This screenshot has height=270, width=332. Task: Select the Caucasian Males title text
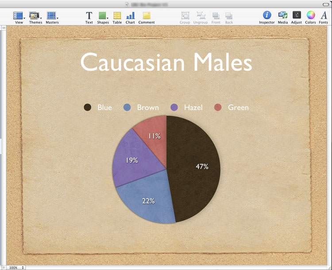(166, 62)
